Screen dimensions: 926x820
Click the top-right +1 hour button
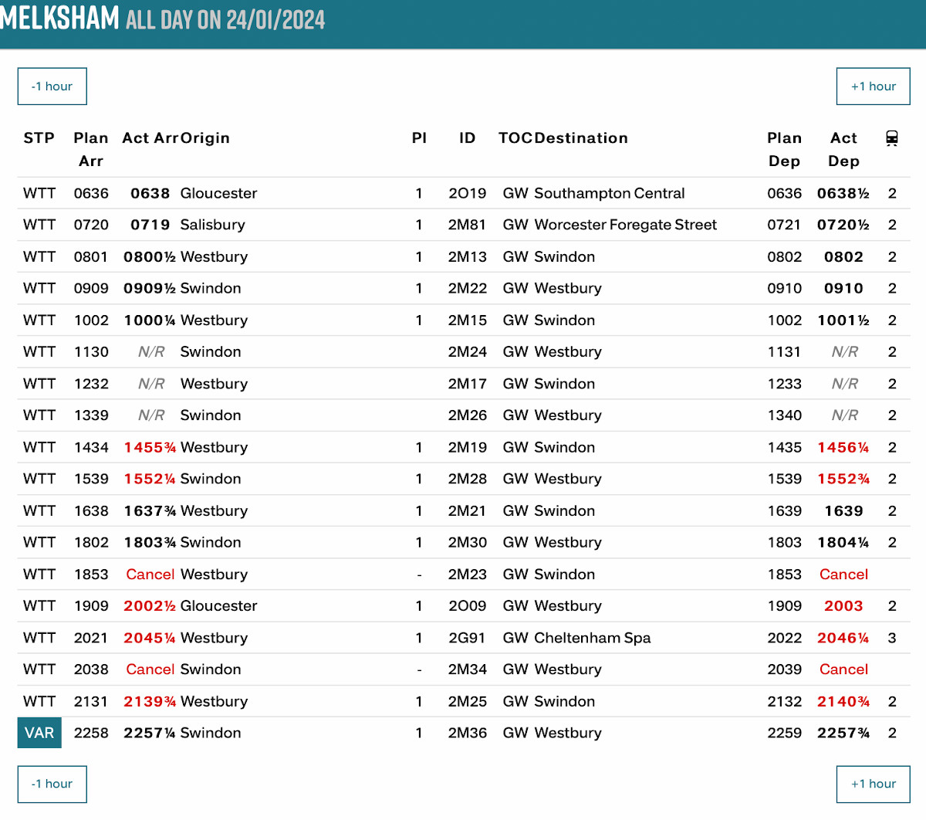click(873, 86)
